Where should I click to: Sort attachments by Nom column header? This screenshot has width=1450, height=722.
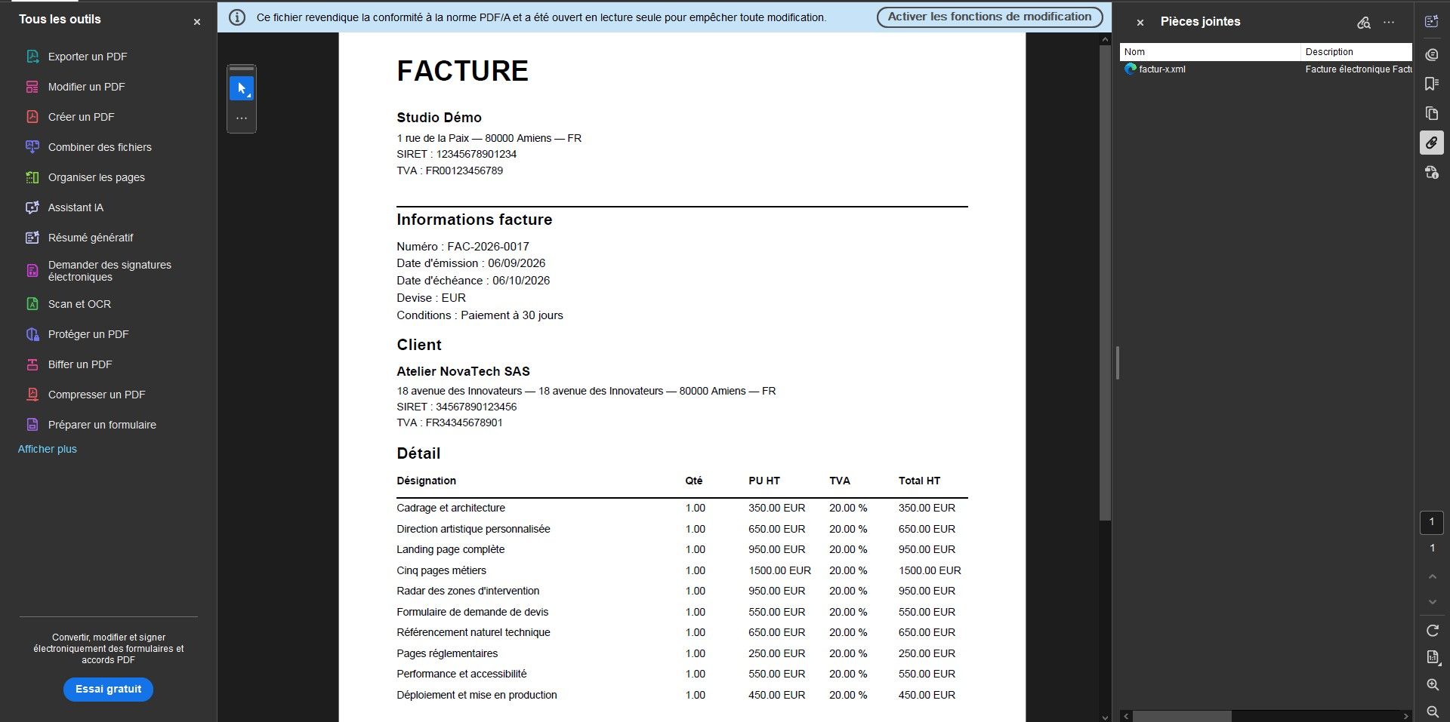1211,51
